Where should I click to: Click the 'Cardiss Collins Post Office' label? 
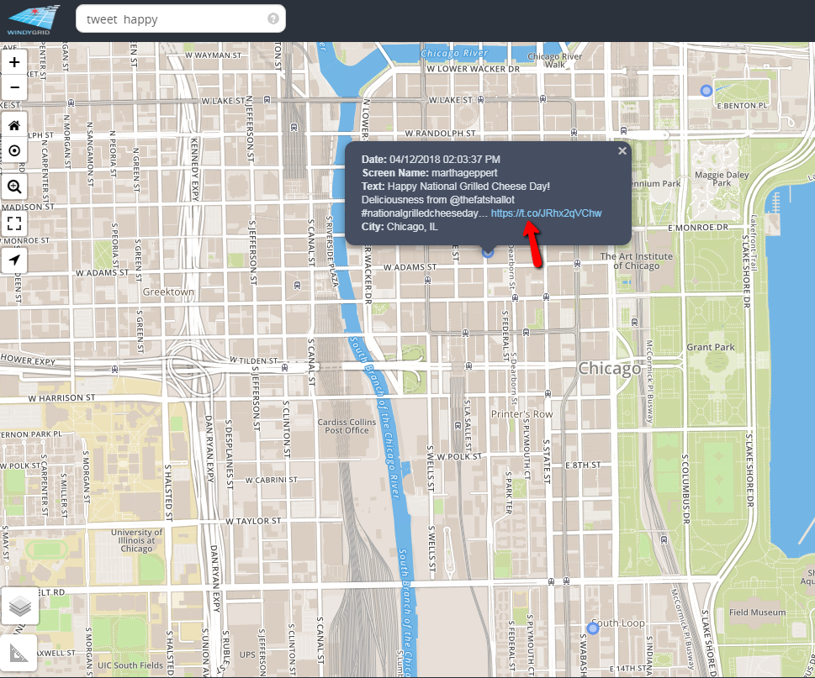pyautogui.click(x=347, y=426)
